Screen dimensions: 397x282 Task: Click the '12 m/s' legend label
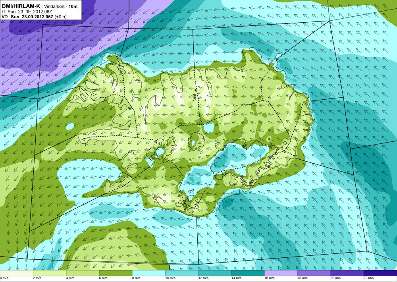204,278
